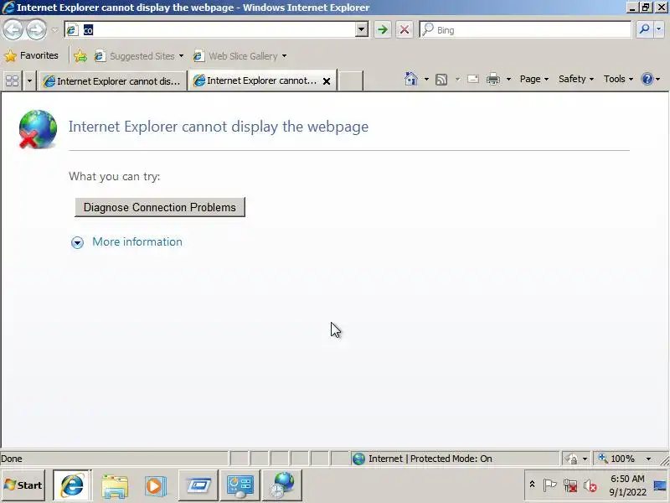
Task: Click Add to Favorites Bar icon
Action: tap(80, 56)
